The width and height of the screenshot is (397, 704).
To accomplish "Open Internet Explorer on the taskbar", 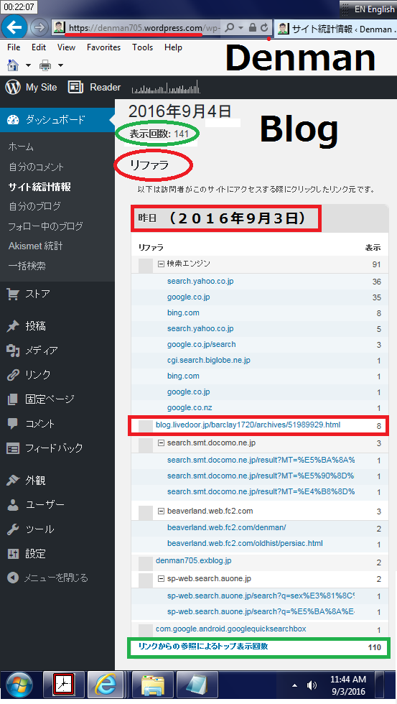I will (x=106, y=685).
